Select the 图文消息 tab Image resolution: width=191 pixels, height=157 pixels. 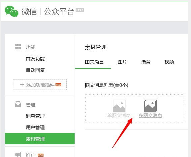(x=94, y=62)
